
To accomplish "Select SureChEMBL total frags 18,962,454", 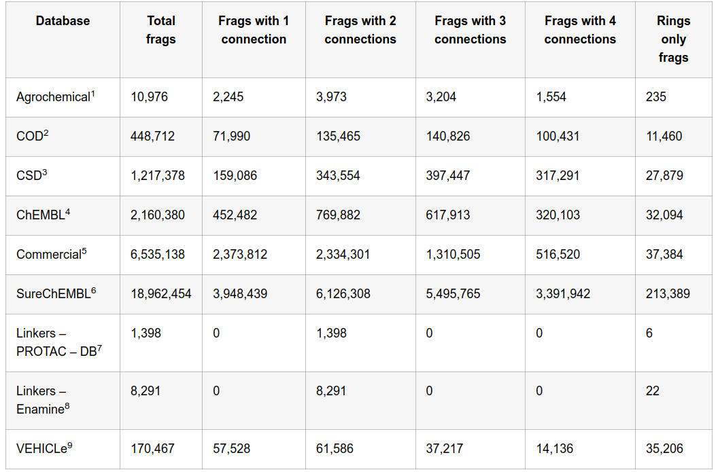I will [160, 293].
